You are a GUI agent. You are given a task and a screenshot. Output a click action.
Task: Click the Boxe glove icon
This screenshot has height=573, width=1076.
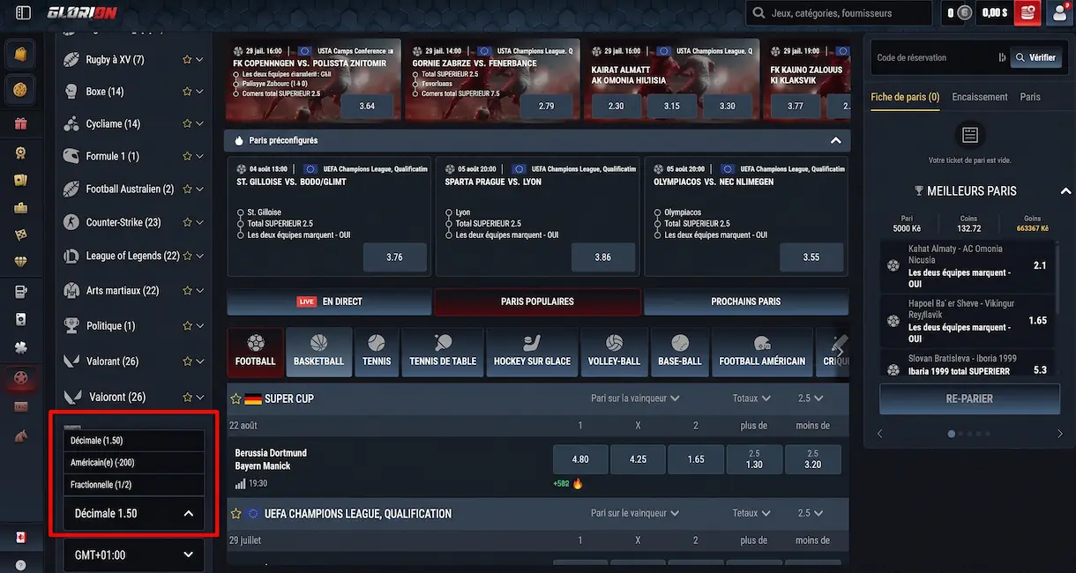(71, 92)
